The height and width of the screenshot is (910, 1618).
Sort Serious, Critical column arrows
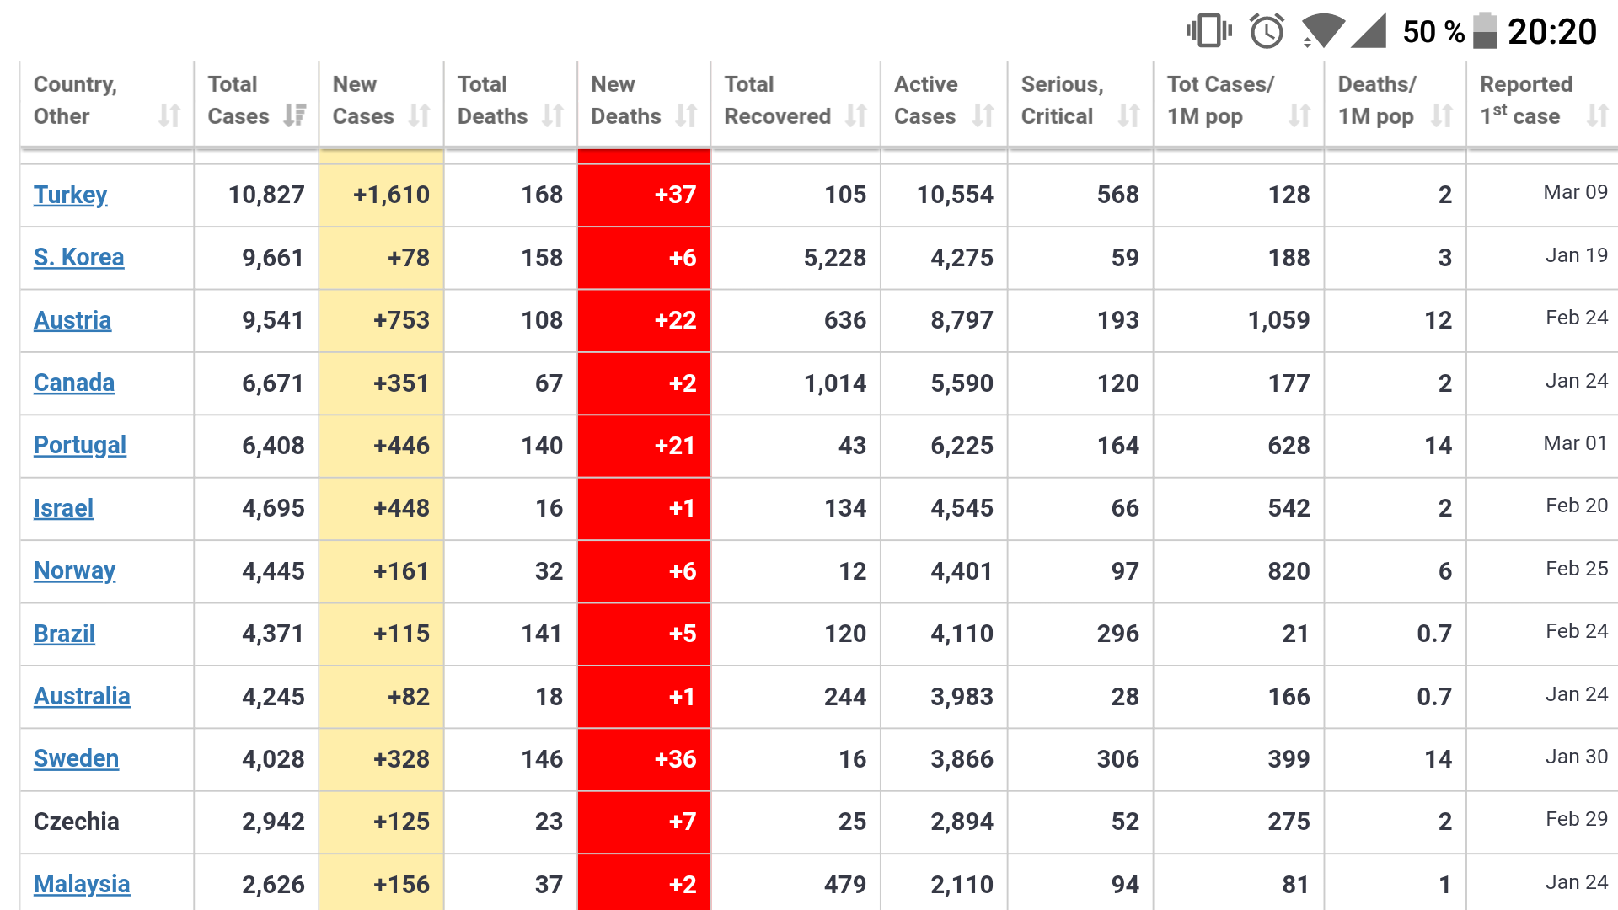(x=1128, y=115)
